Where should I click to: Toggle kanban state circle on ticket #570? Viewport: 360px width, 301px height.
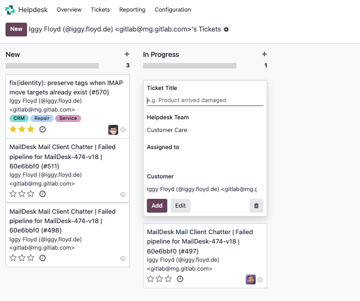pyautogui.click(x=123, y=130)
